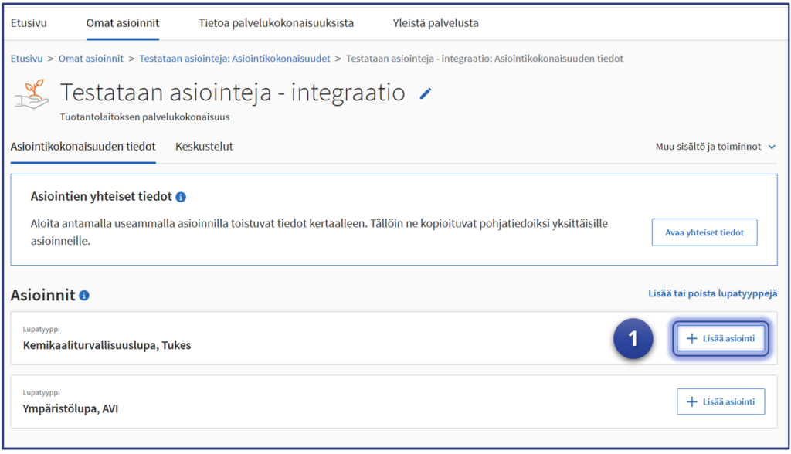Image resolution: width=791 pixels, height=454 pixels.
Task: Switch to the Keskustelut tab
Action: click(x=204, y=146)
